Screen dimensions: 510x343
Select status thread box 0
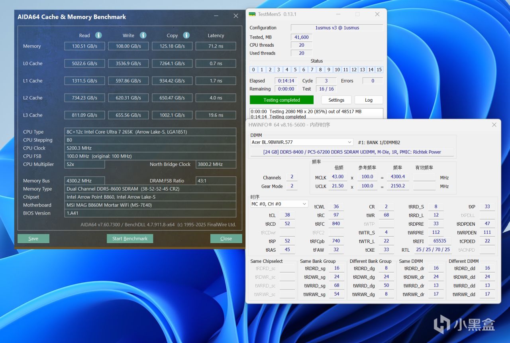coord(253,69)
